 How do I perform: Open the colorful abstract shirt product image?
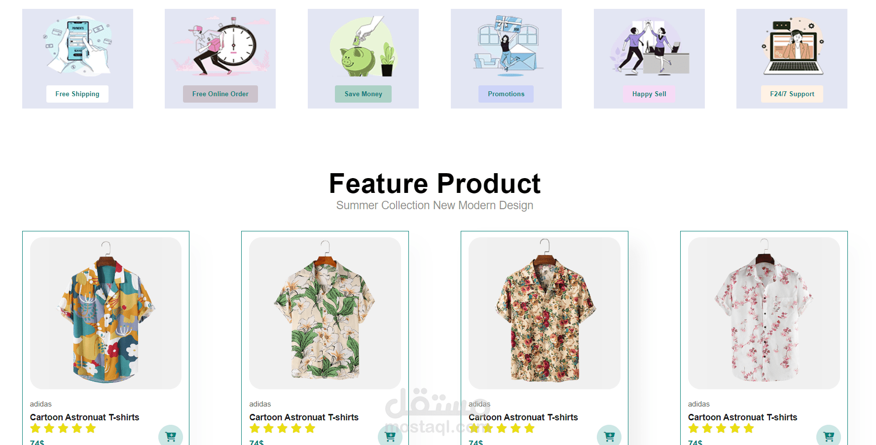tap(106, 313)
